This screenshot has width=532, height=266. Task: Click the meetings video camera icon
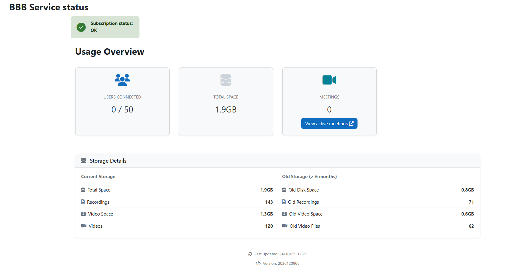pos(329,80)
